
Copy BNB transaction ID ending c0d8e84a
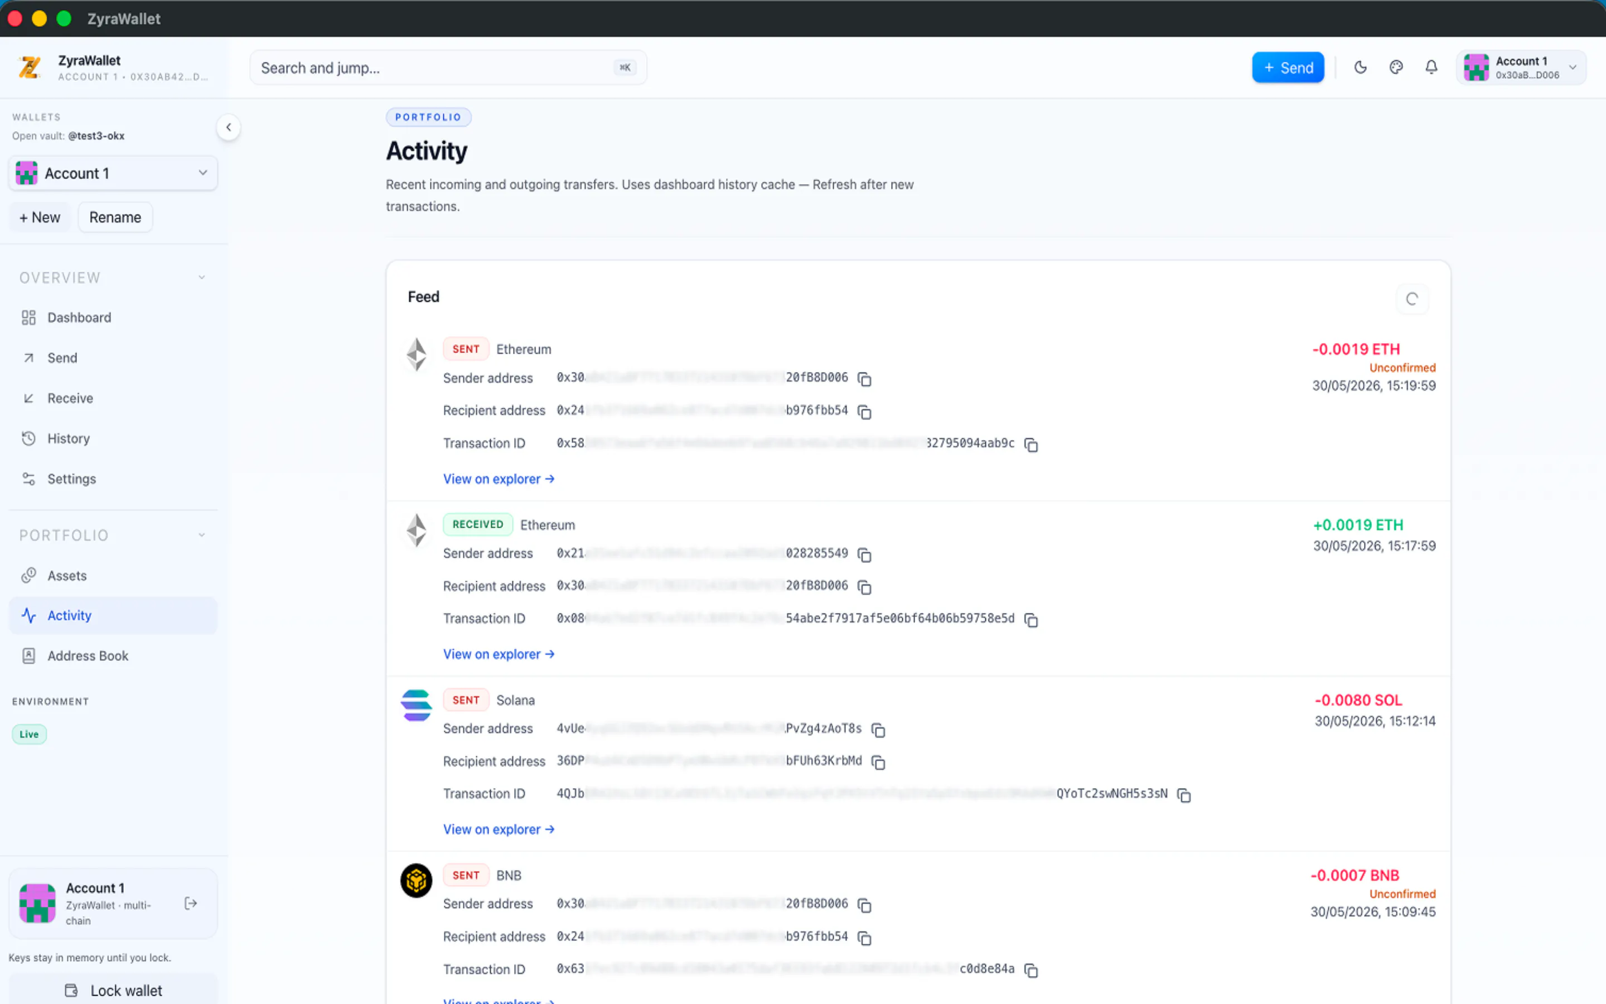(1031, 970)
